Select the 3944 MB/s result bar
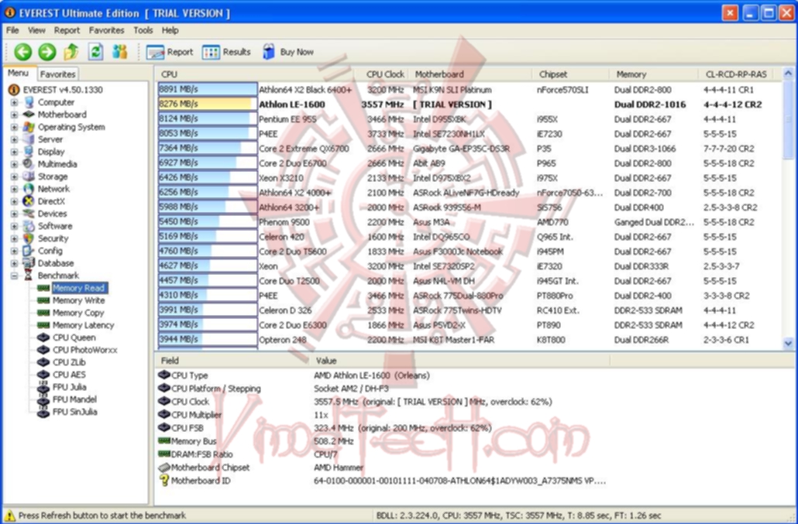 click(x=208, y=340)
